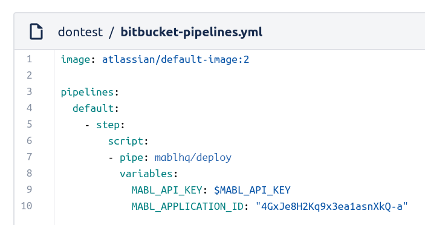The height and width of the screenshot is (225, 425).
Task: Click the 'default:' key
Action: [96, 108]
